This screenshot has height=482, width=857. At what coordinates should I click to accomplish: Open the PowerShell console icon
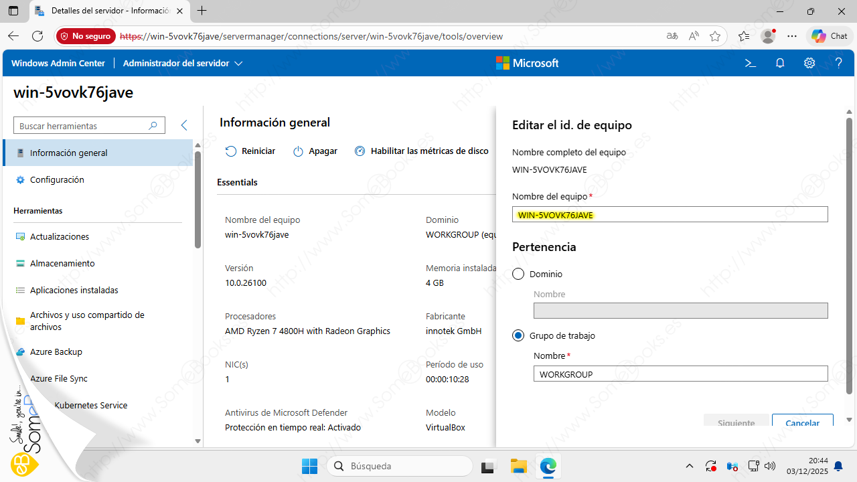click(751, 63)
